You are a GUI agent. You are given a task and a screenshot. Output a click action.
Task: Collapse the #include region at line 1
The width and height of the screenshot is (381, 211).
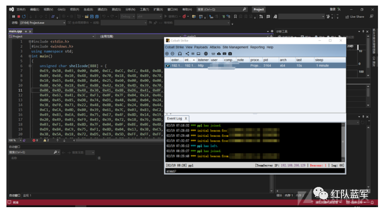pyautogui.click(x=30, y=42)
